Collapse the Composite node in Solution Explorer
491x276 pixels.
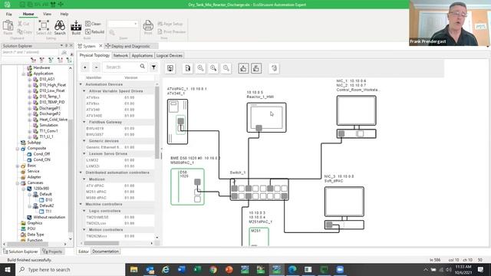[x=18, y=149]
